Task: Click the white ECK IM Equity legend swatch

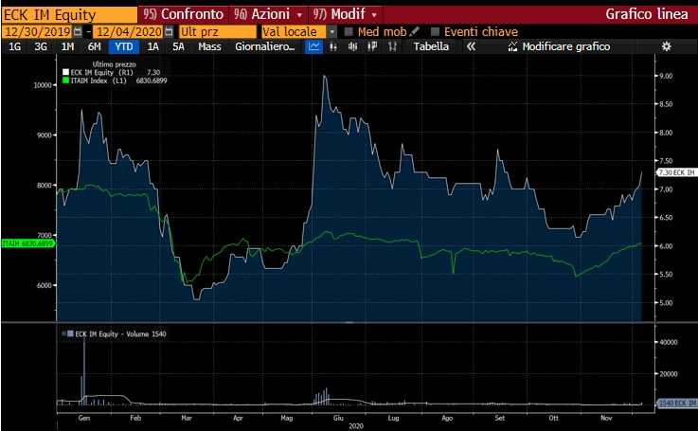Action: click(66, 72)
